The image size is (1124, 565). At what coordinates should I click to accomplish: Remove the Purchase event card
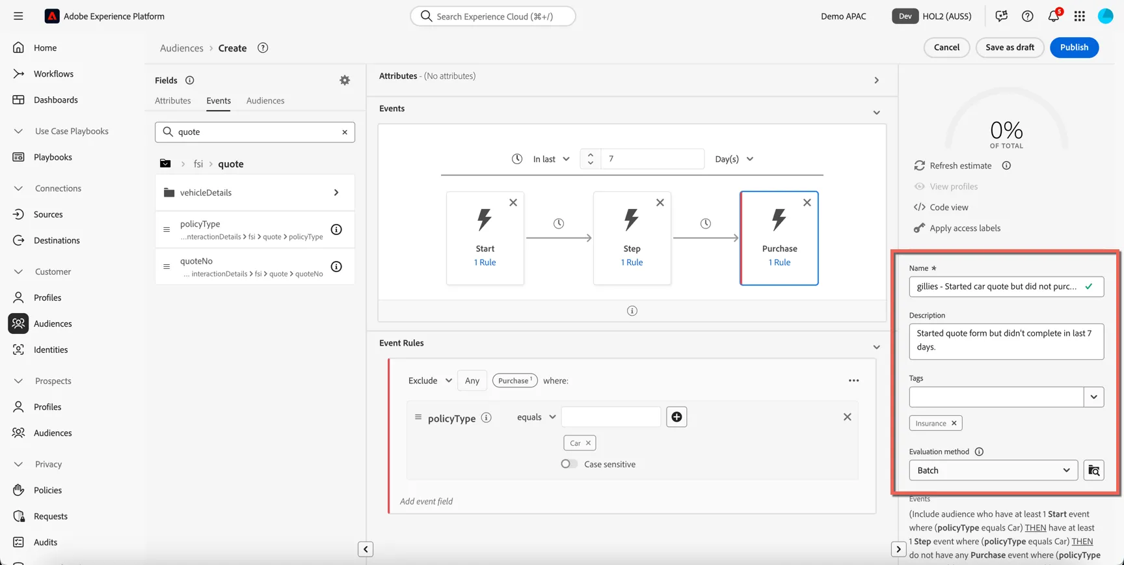coord(807,202)
